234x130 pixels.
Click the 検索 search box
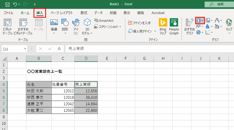point(219,4)
